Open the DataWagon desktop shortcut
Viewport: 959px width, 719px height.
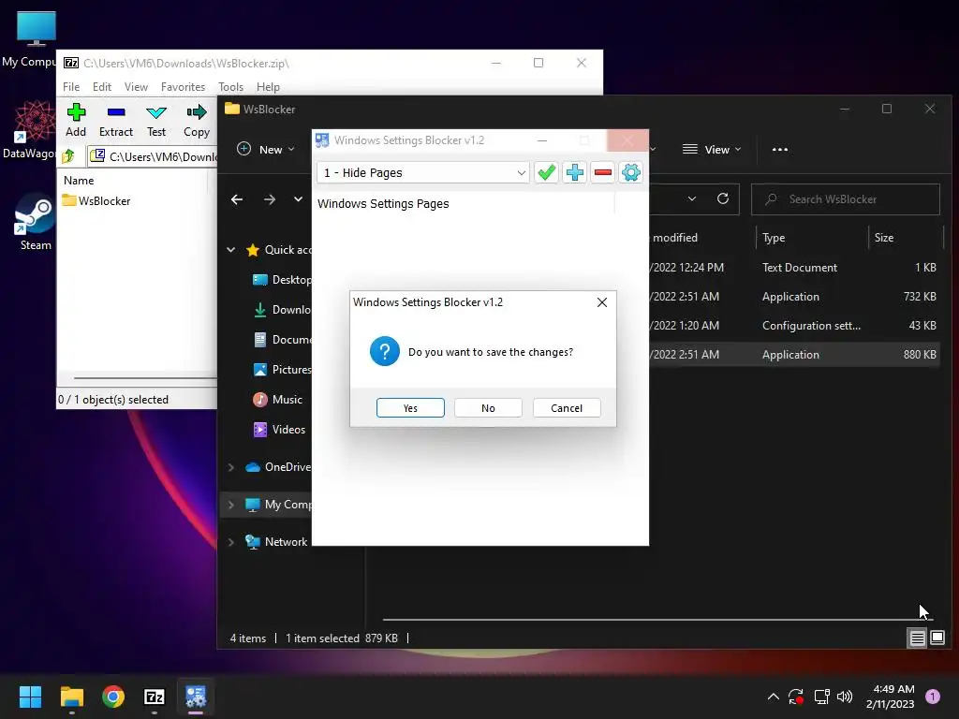(x=29, y=129)
